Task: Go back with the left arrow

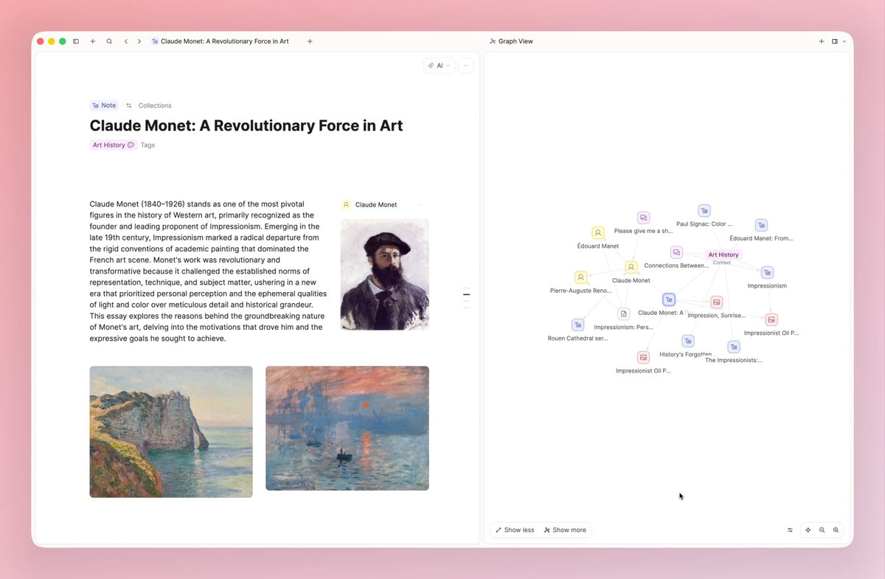Action: coord(126,41)
